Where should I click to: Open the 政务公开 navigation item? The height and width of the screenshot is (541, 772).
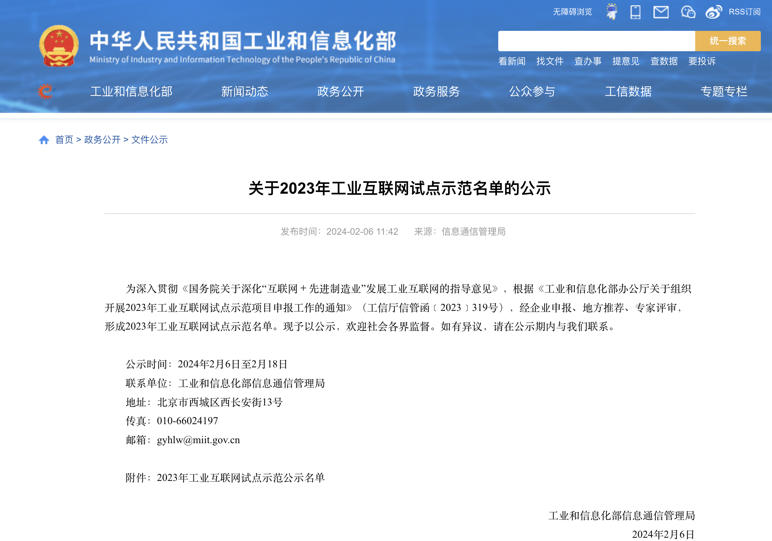[x=340, y=92]
